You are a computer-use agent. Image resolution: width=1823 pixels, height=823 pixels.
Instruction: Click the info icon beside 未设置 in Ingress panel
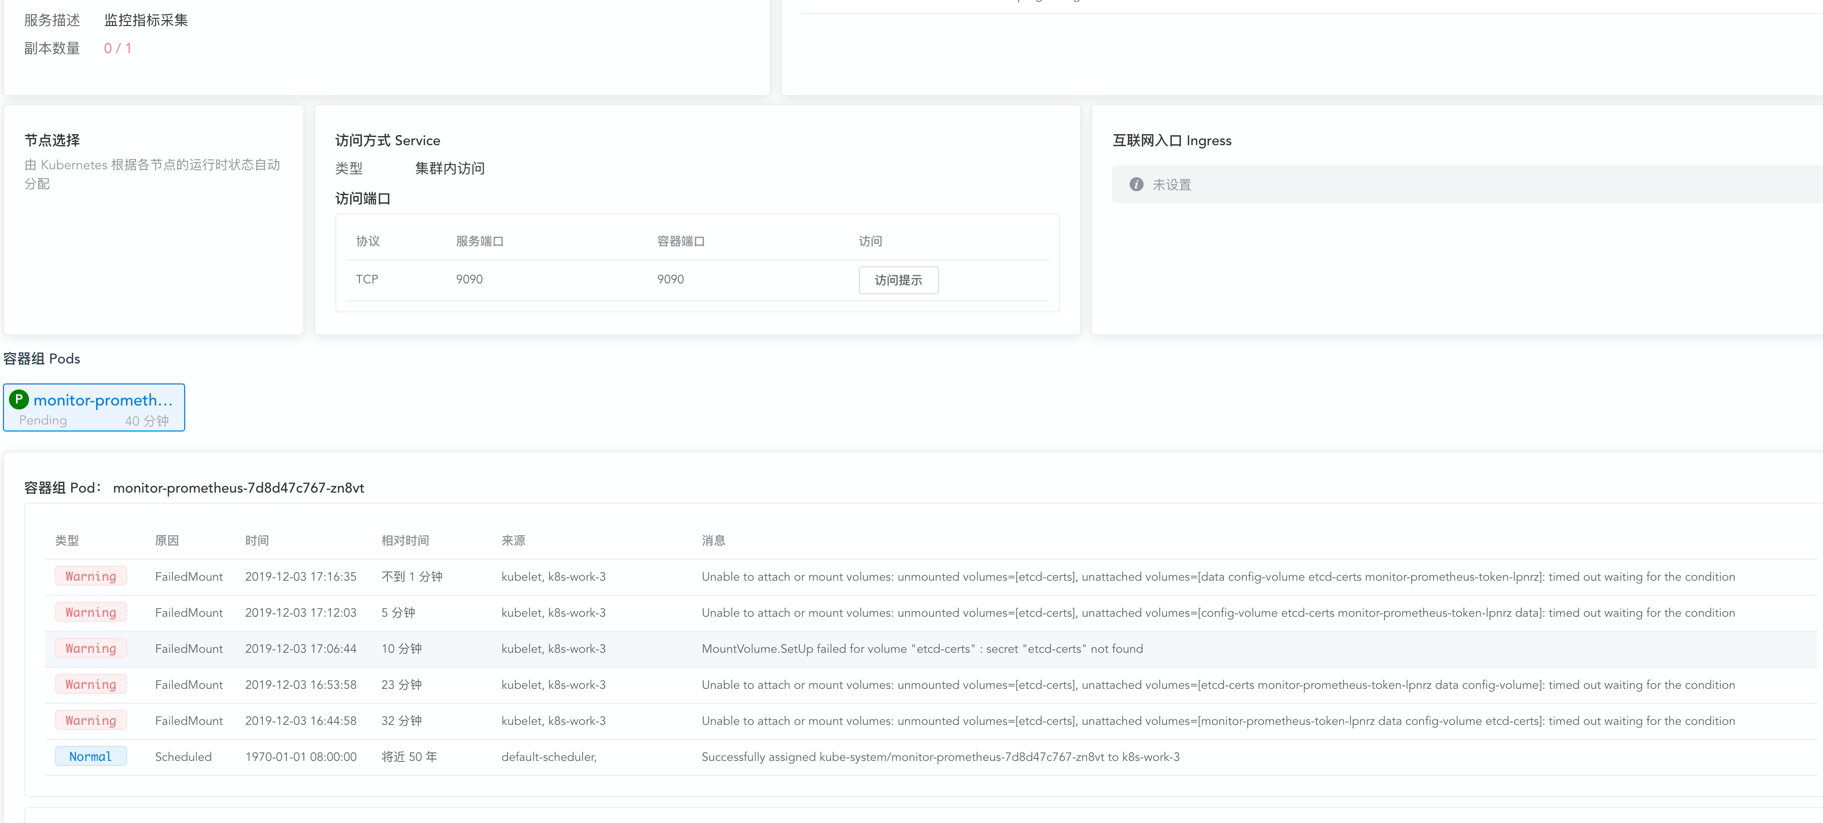click(1137, 184)
